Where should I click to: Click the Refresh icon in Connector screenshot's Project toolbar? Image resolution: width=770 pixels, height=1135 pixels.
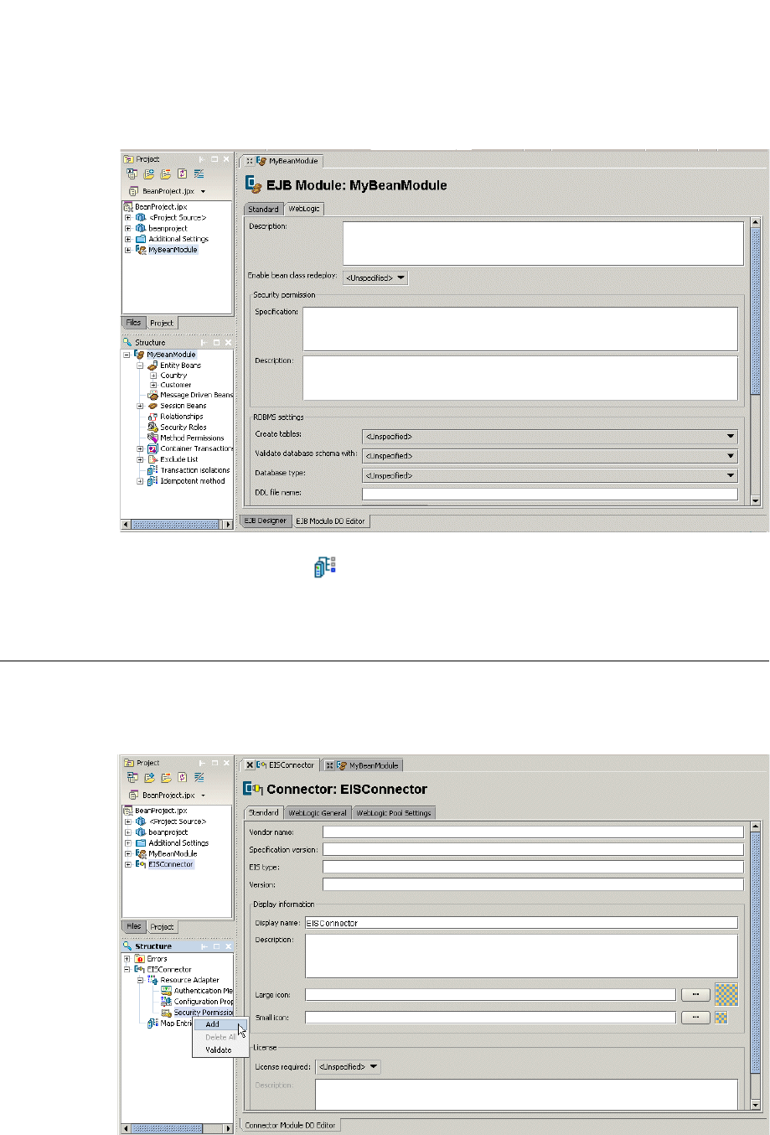(x=182, y=778)
